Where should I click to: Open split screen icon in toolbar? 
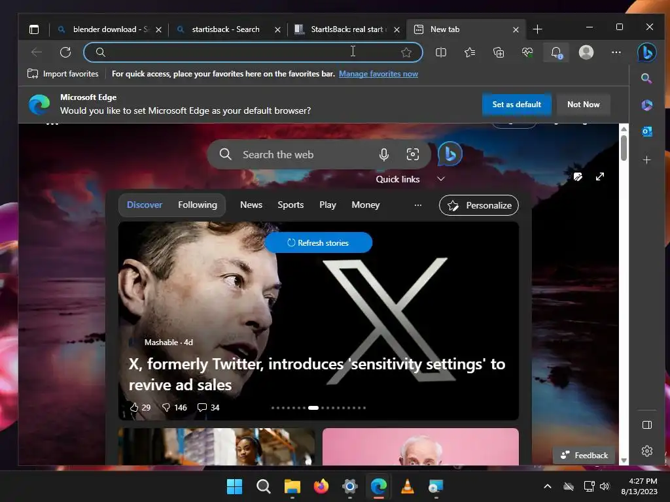click(x=440, y=52)
